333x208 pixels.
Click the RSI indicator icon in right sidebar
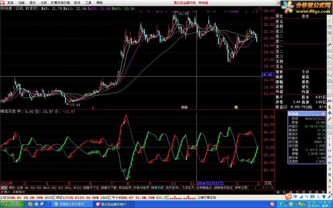(329, 101)
